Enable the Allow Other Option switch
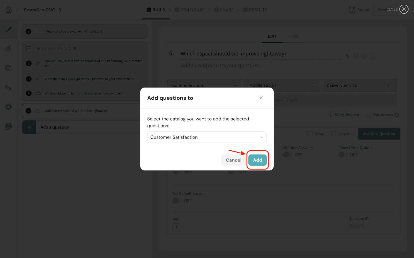Screen dimensions: 414x258 343,155
